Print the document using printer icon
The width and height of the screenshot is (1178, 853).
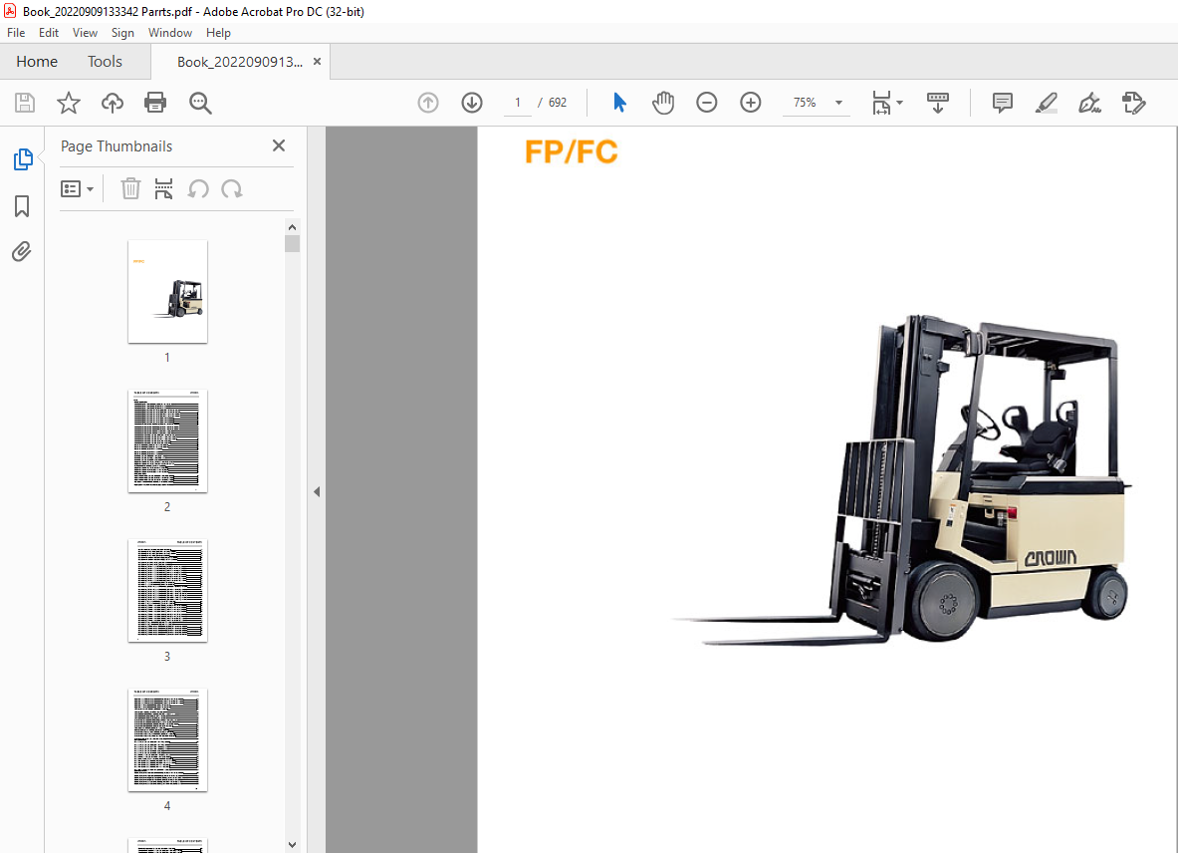click(155, 103)
